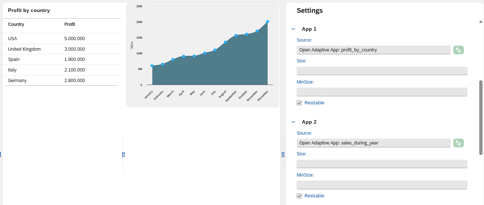Click the 5.000.000 profit value
484x205 pixels.
(75, 38)
